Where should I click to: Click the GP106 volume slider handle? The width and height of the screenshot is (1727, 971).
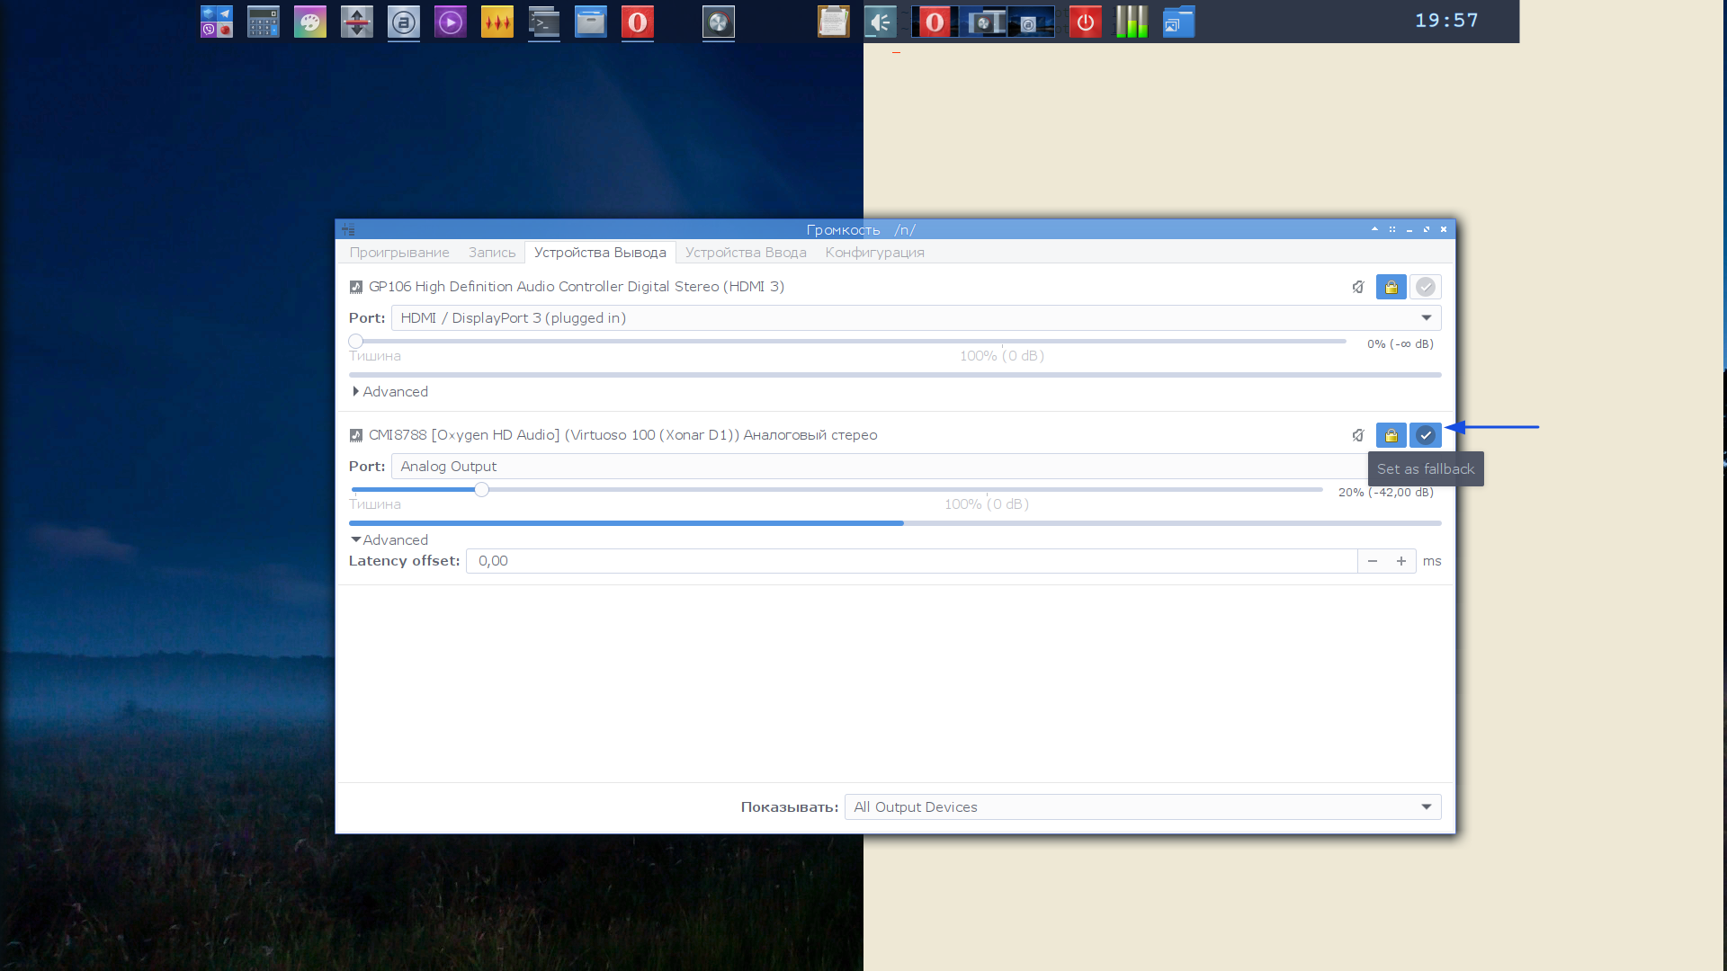tap(356, 342)
